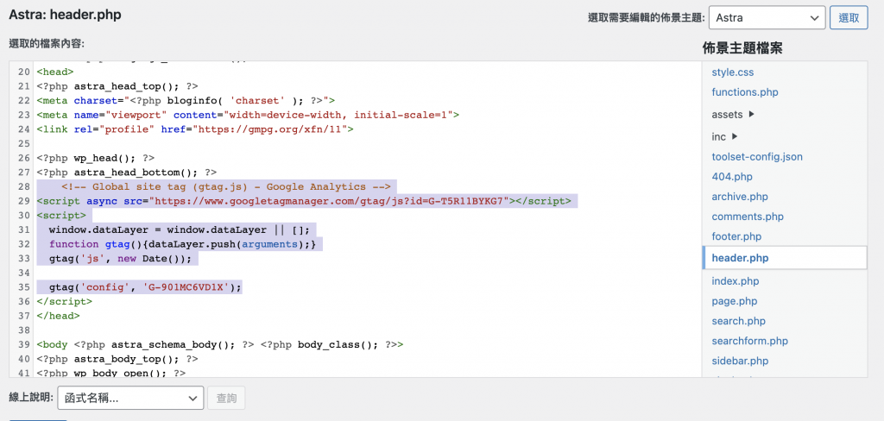
Task: Open footer.php theme file
Action: (736, 236)
